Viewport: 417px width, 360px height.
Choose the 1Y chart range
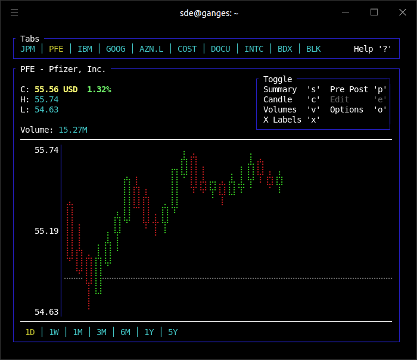click(x=149, y=333)
